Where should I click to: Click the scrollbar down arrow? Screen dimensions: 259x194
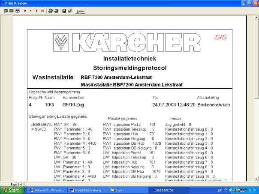click(256, 179)
